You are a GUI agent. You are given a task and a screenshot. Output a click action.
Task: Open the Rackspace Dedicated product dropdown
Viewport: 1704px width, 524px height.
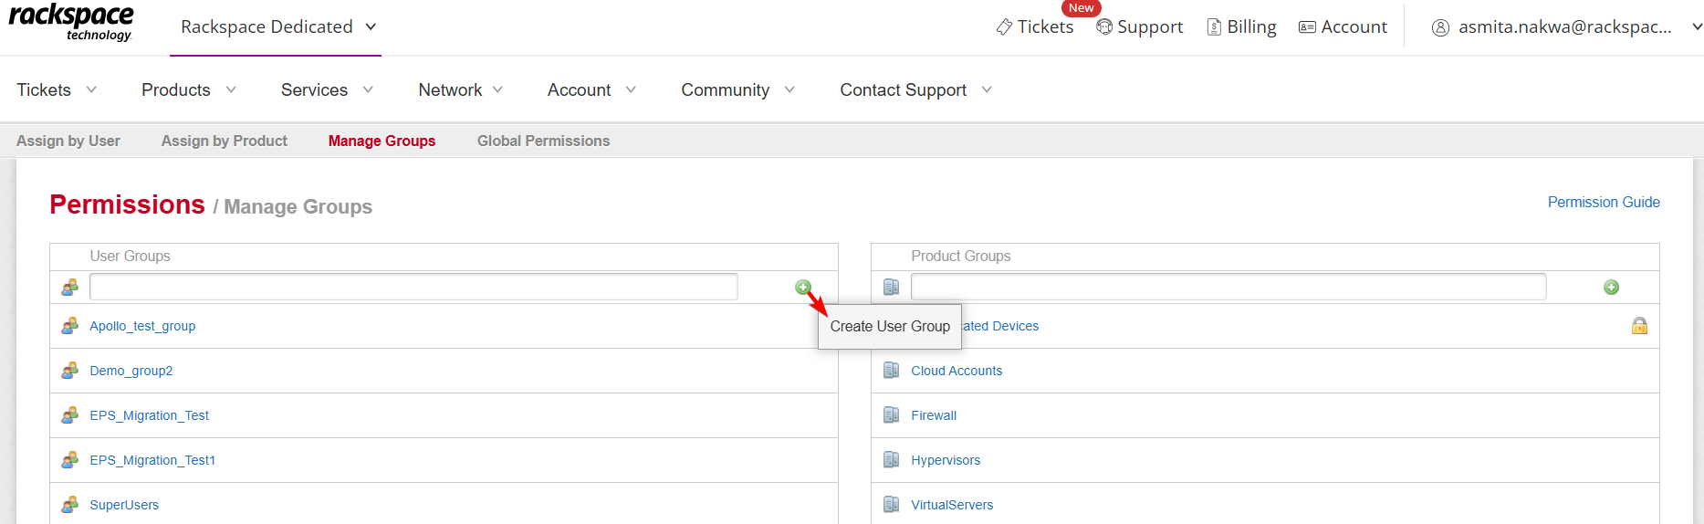(x=277, y=27)
